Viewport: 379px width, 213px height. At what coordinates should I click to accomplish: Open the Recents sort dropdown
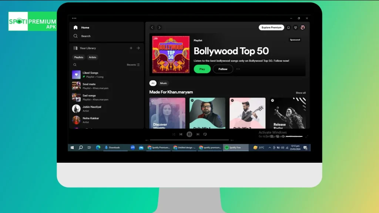[133, 65]
